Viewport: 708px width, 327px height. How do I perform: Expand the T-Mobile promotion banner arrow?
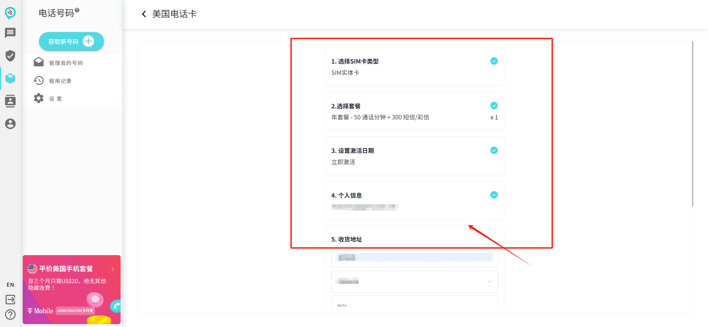coord(113,269)
